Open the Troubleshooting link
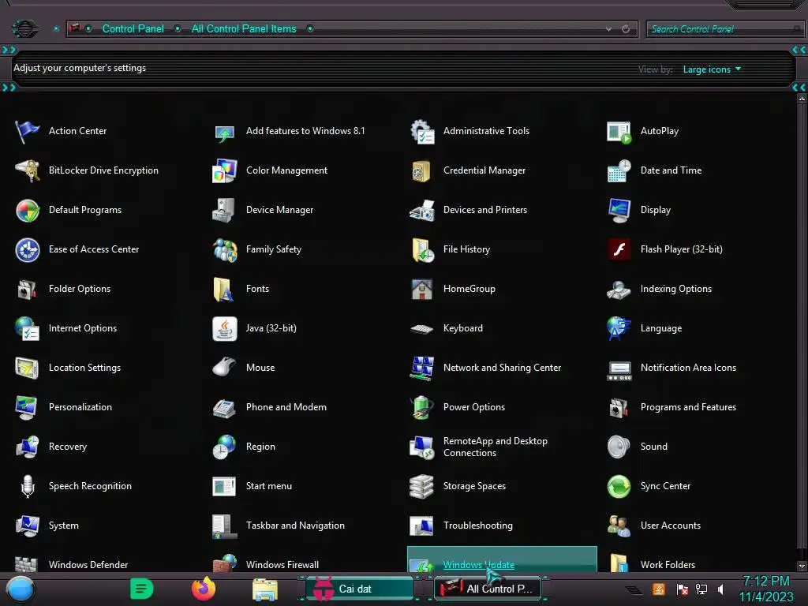The height and width of the screenshot is (606, 808). 477,526
